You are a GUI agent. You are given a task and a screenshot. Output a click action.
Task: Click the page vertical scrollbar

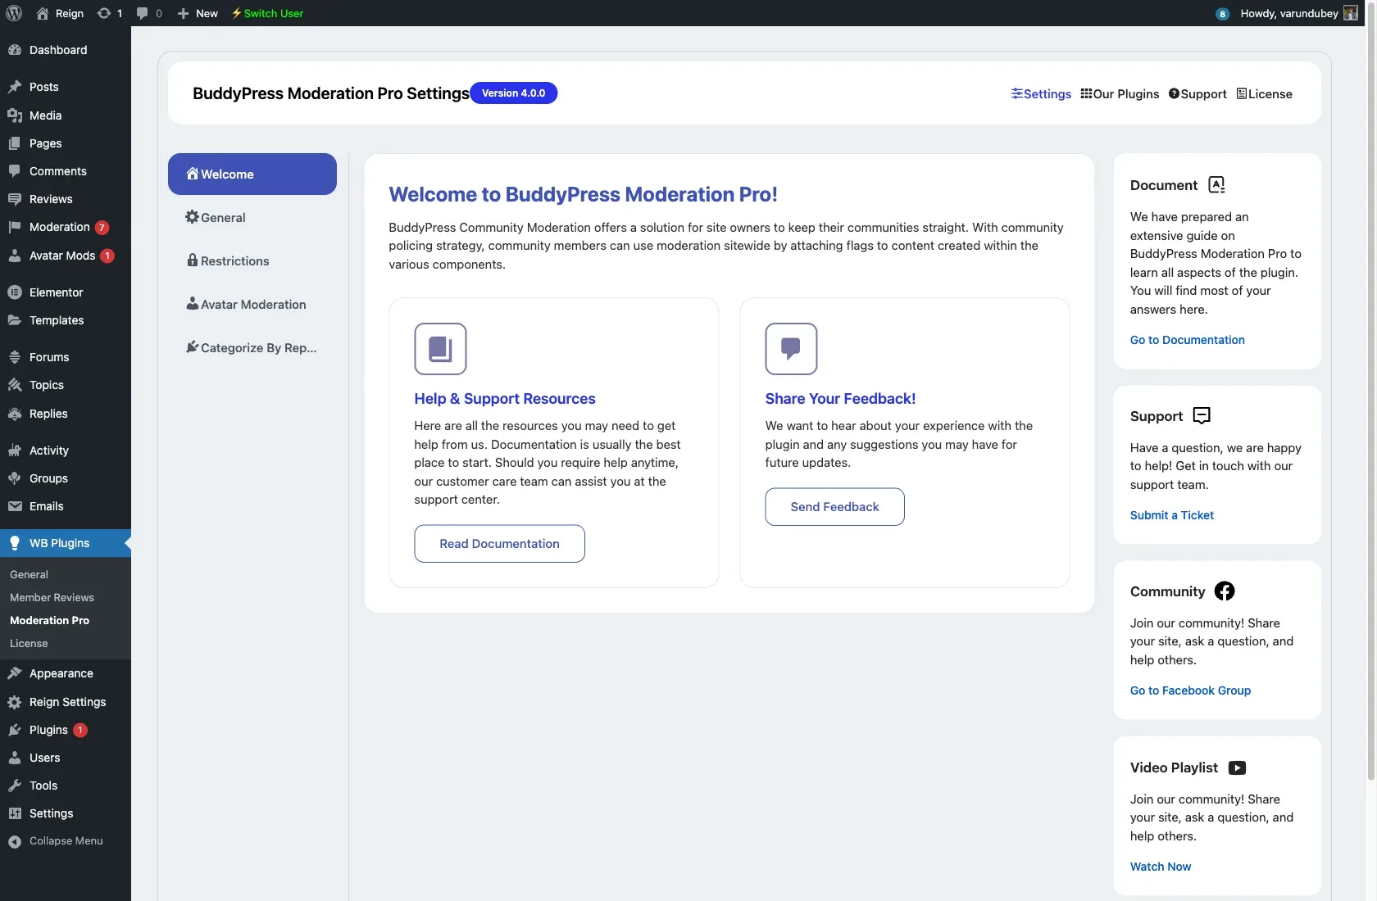click(x=1371, y=393)
